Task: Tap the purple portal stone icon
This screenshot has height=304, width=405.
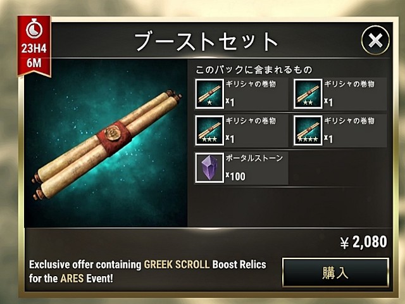Action: point(209,168)
